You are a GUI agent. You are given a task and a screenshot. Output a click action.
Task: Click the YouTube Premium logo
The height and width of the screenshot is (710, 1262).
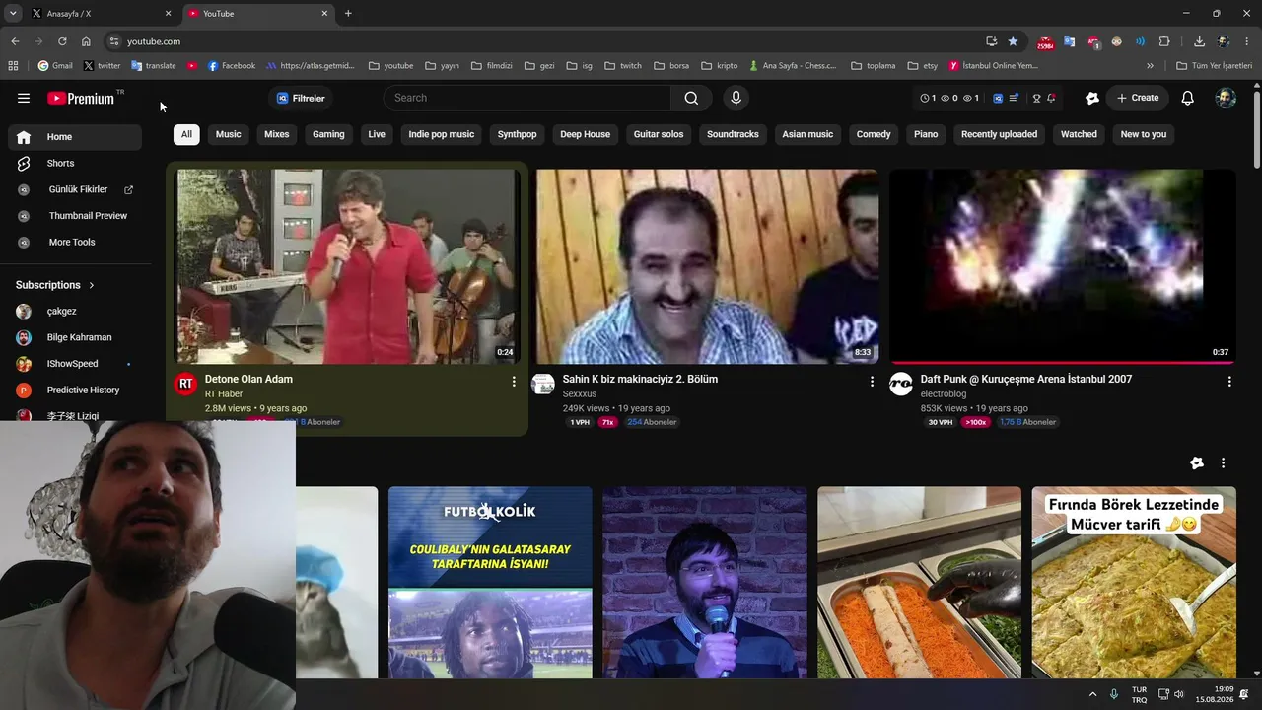click(x=82, y=98)
